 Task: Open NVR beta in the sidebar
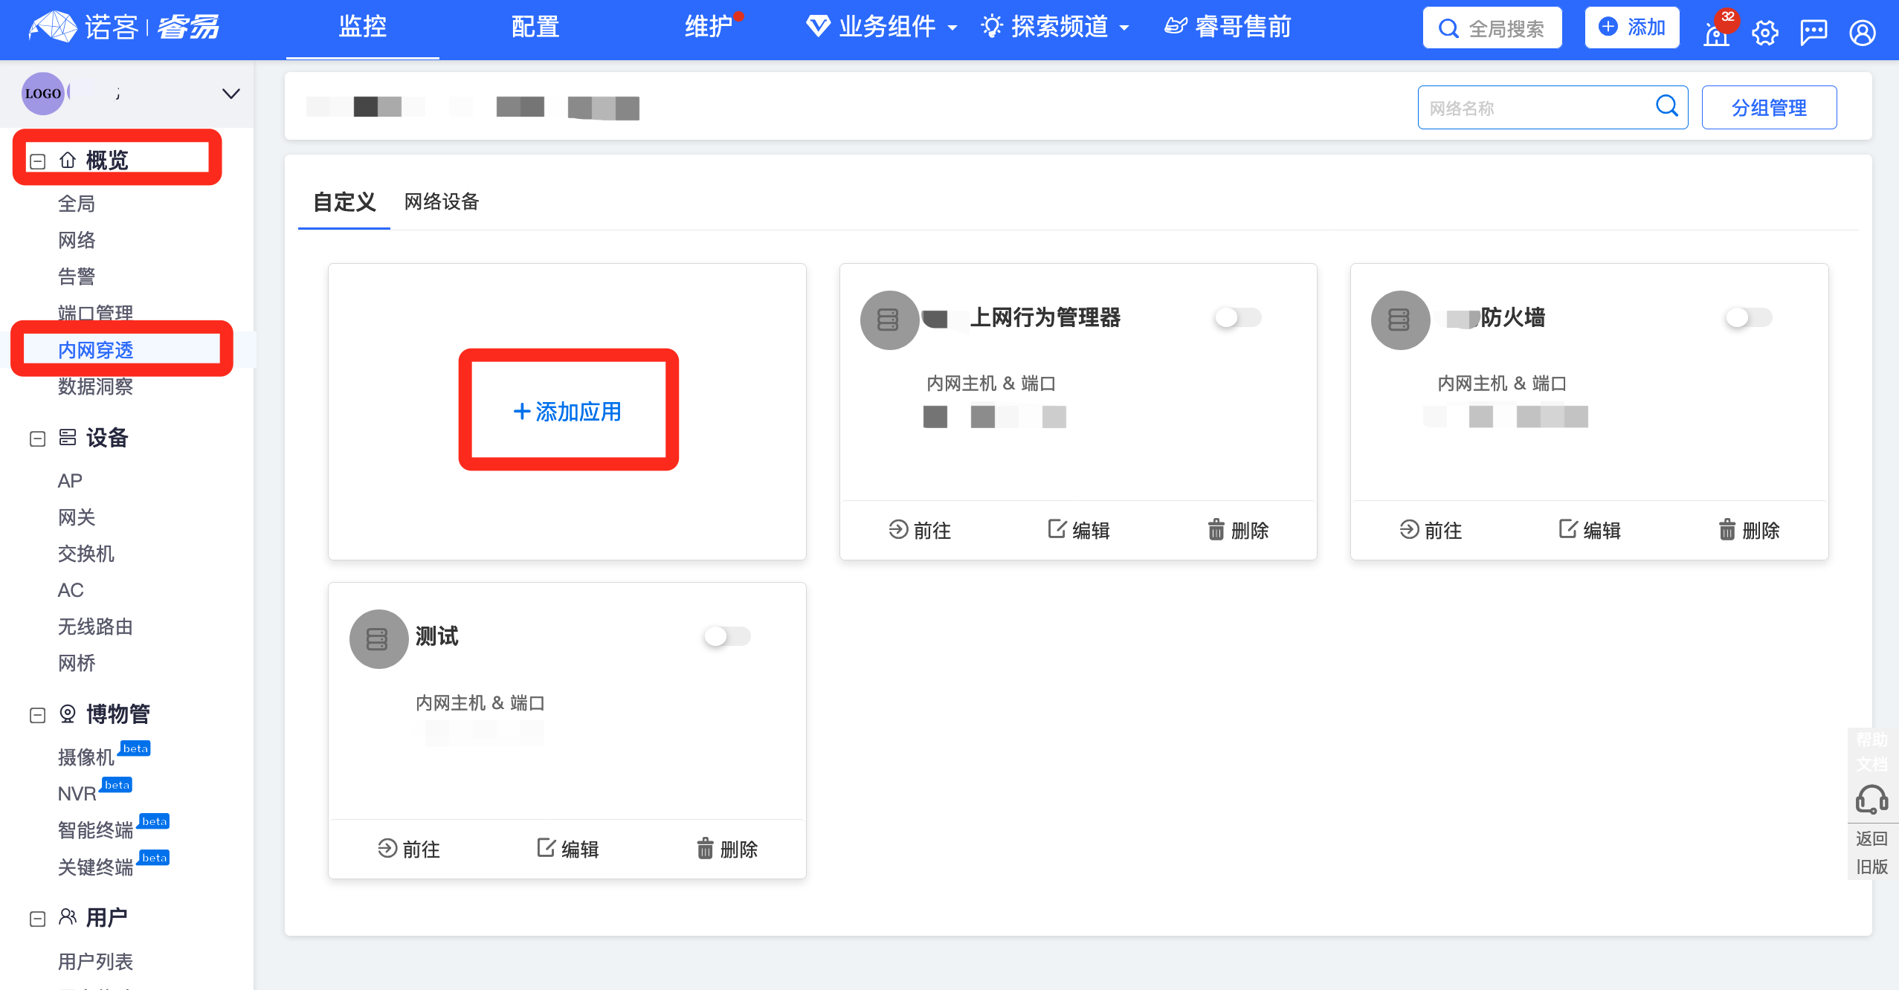tap(77, 794)
